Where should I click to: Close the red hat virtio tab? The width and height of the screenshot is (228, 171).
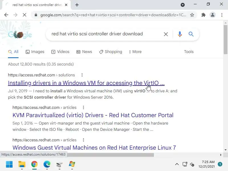pyautogui.click(x=66, y=5)
